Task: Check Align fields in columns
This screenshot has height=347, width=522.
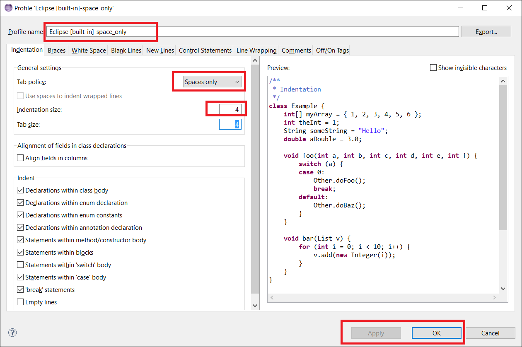Action: (20, 158)
